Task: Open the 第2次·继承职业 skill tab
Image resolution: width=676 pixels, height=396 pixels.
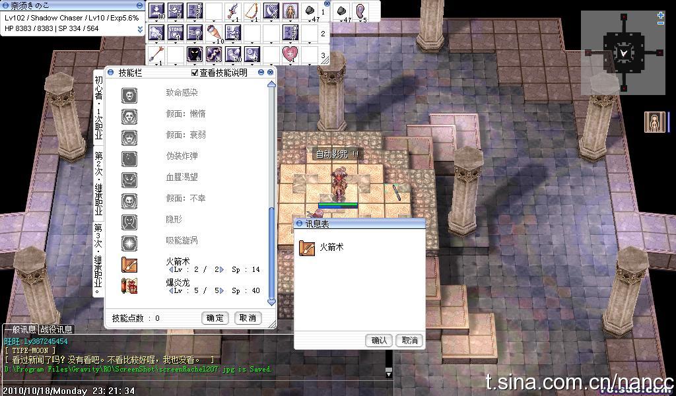Action: (x=99, y=183)
